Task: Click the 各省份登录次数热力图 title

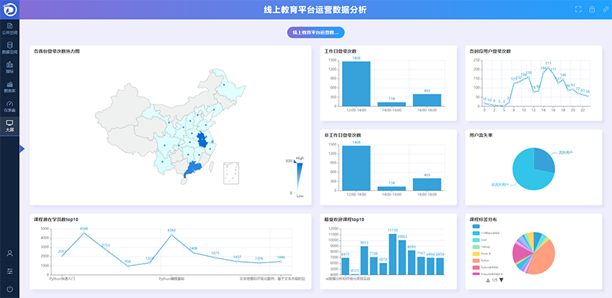Action: tap(57, 51)
